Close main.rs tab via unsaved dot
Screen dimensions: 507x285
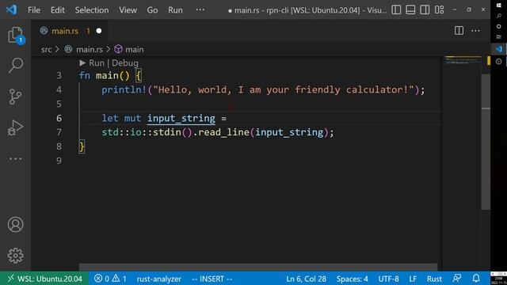pyautogui.click(x=99, y=31)
